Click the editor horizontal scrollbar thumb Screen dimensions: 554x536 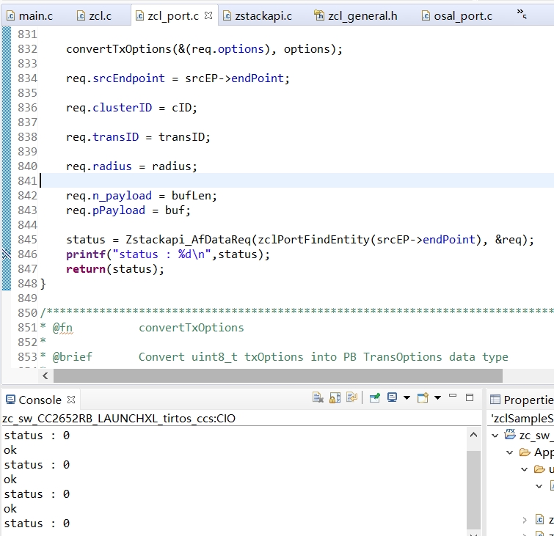click(x=277, y=375)
